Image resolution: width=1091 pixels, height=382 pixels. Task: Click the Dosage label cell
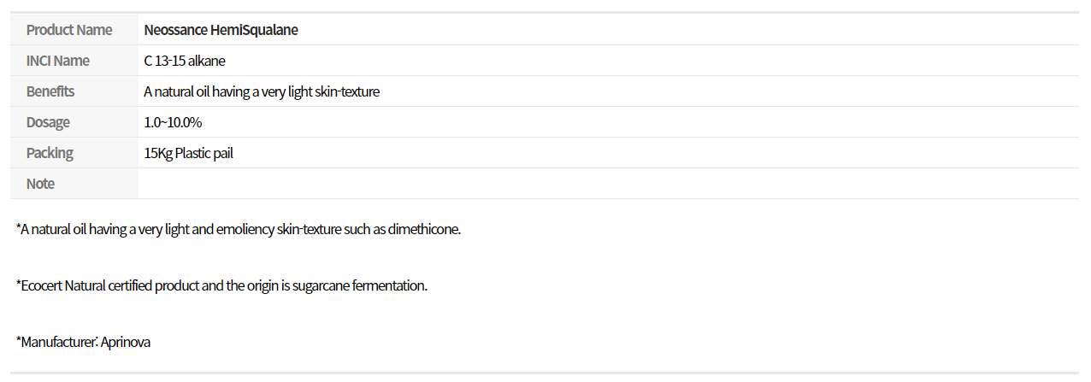(74, 122)
